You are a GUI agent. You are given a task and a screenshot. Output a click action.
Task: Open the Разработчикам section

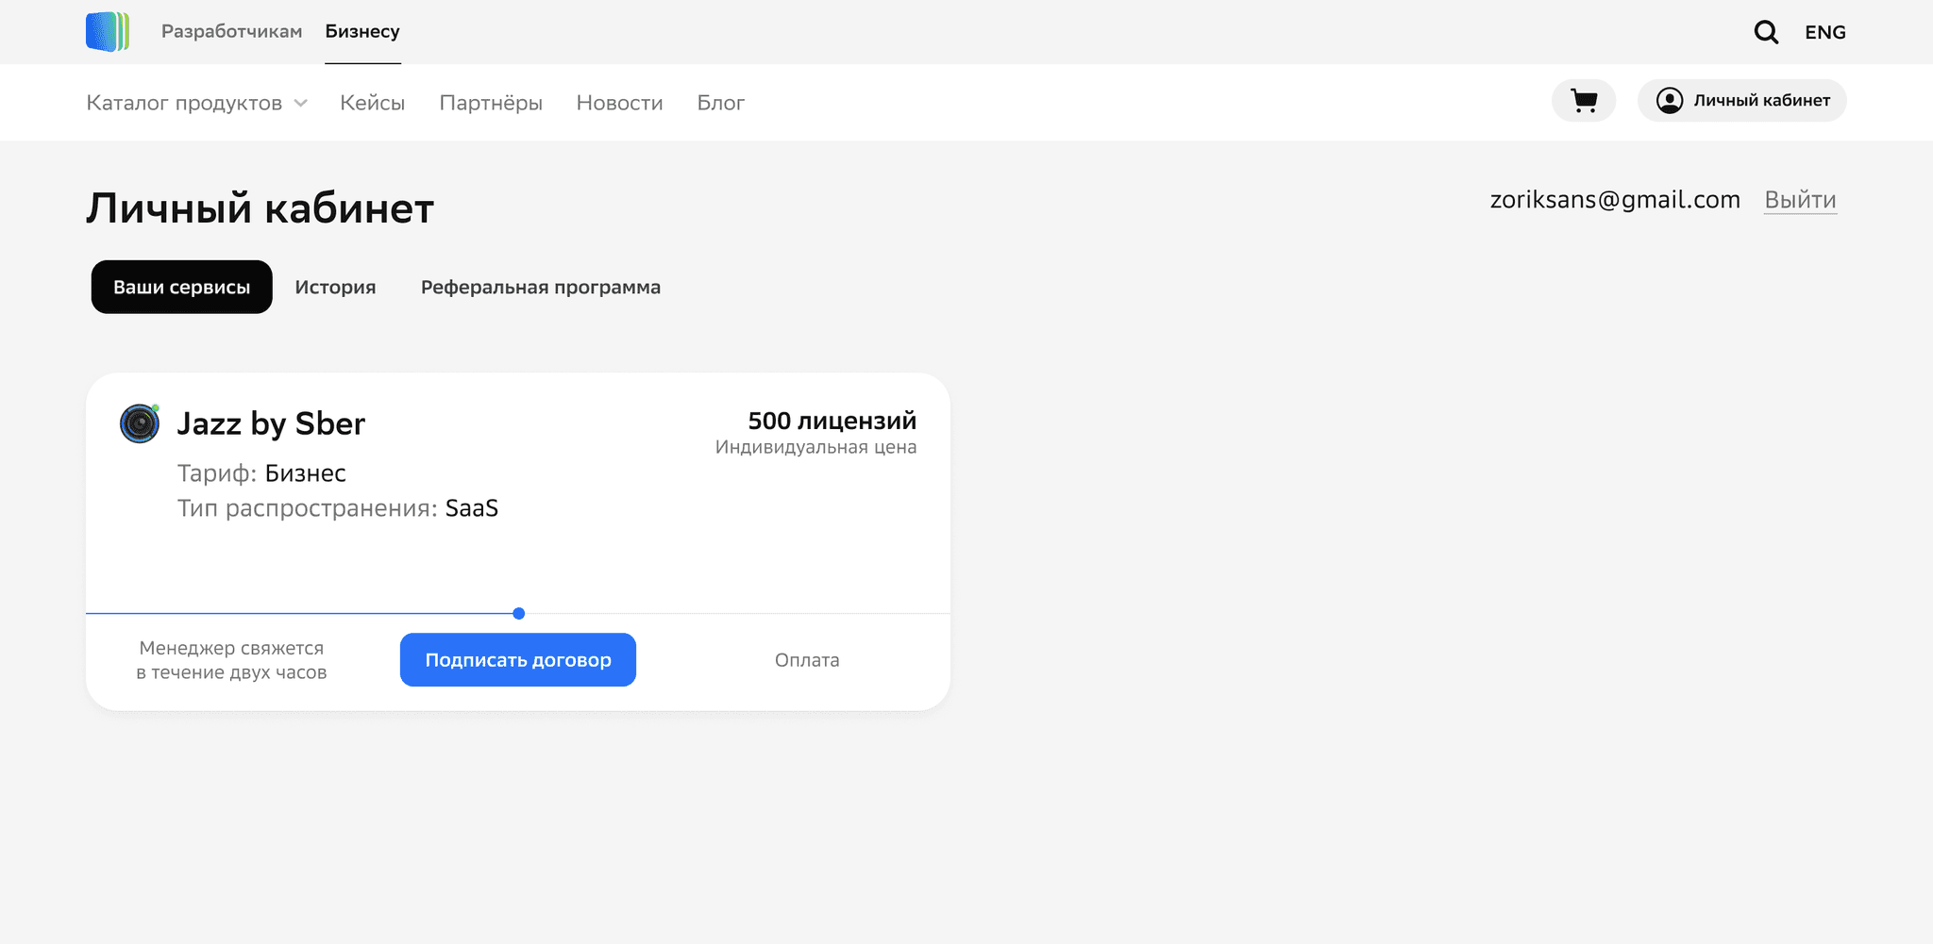[x=231, y=31]
